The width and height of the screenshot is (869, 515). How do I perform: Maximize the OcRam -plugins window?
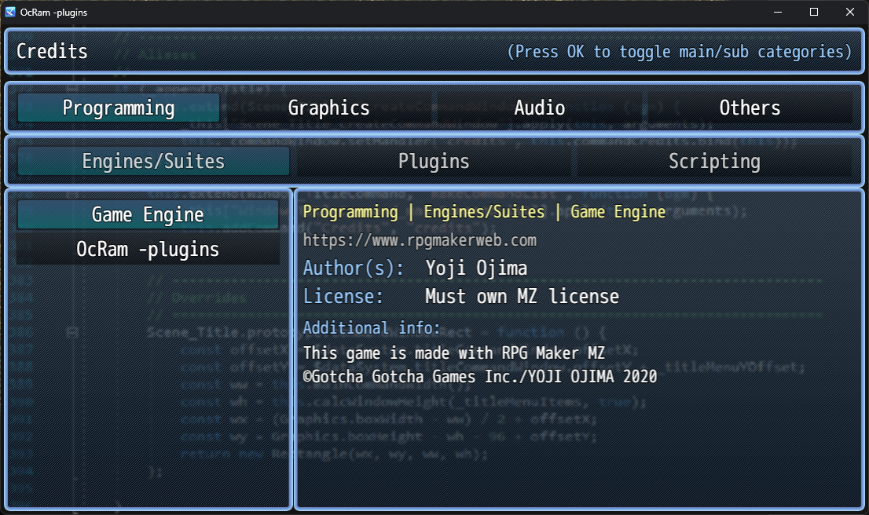(813, 12)
